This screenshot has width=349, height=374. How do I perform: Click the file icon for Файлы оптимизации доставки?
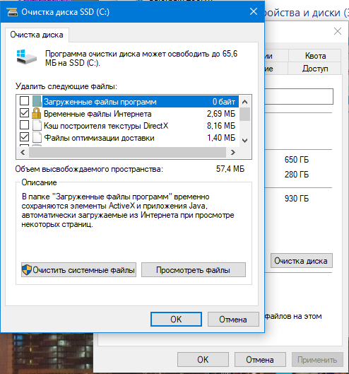(37, 137)
